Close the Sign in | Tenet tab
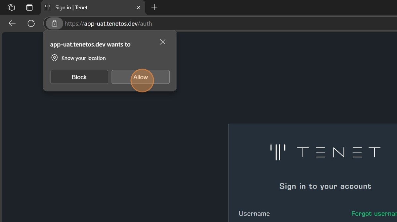This screenshot has height=222, width=397. (138, 7)
